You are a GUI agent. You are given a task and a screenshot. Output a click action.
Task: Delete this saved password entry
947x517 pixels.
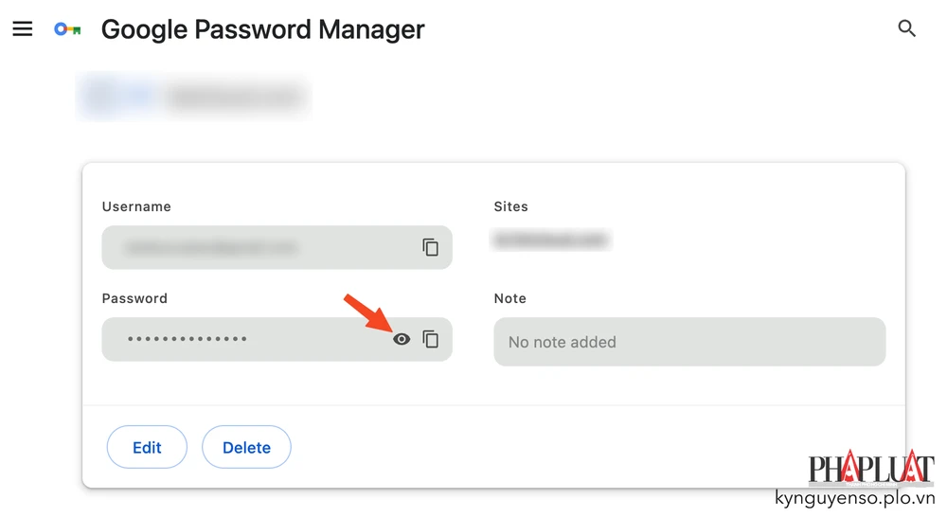point(246,448)
